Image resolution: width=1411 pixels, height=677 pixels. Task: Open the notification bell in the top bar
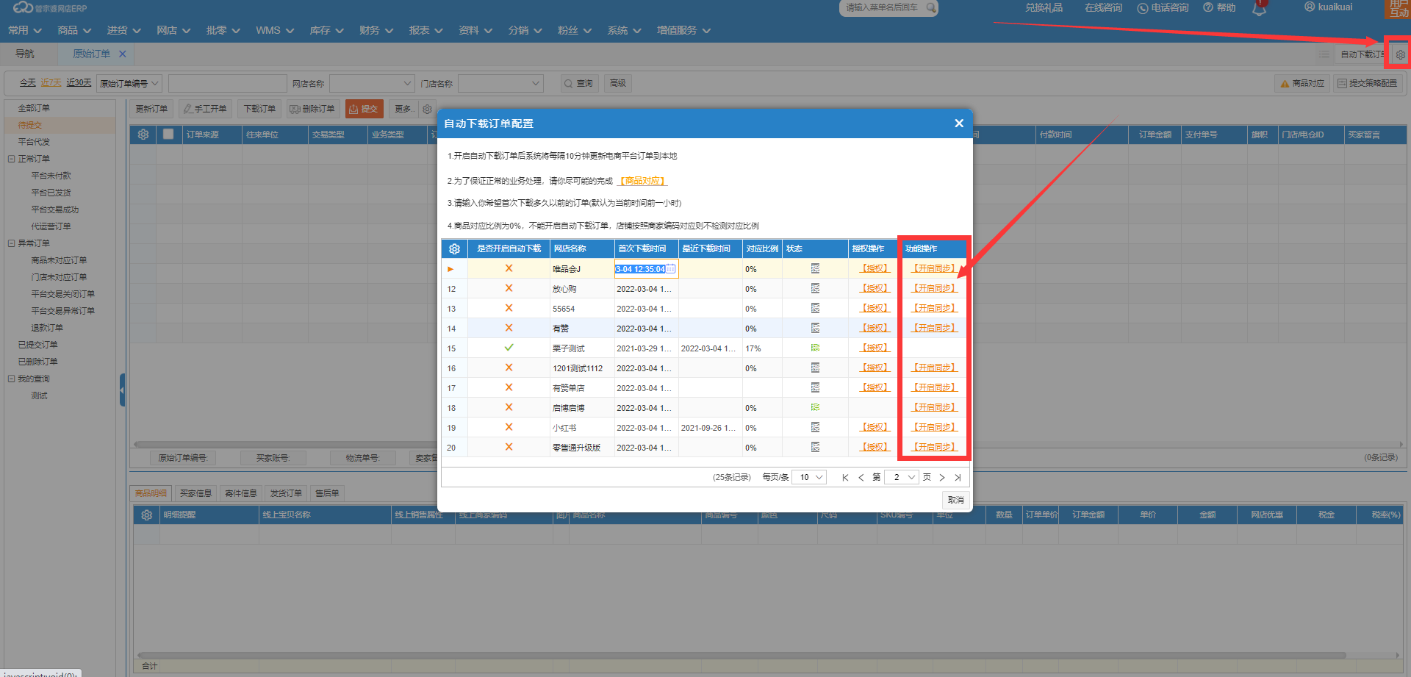[x=1260, y=9]
